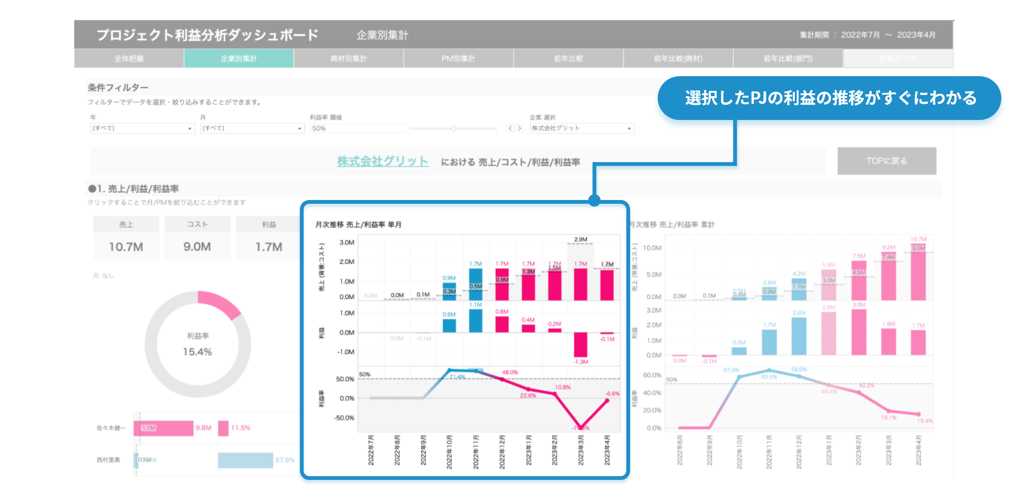Click the threshold decrease left arrow
Image resolution: width=1028 pixels, height=499 pixels.
(510, 128)
